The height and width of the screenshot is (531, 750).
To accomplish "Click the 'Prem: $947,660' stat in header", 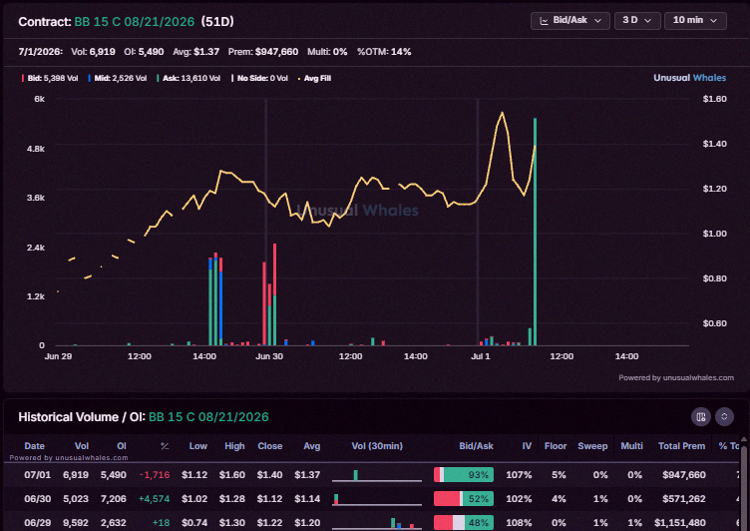I will [x=263, y=52].
